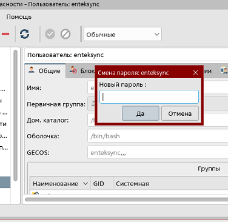Screen dimensions: 228x222
Task: Click the red minus delete icon
Action: point(5,34)
